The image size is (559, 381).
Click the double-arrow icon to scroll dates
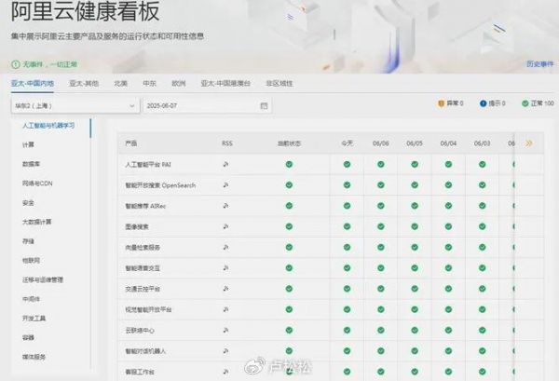coord(529,143)
